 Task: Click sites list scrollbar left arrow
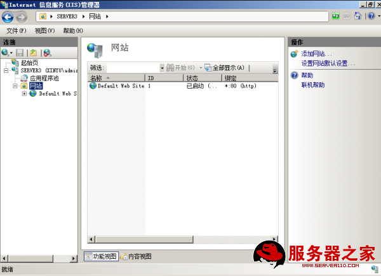click(x=91, y=239)
